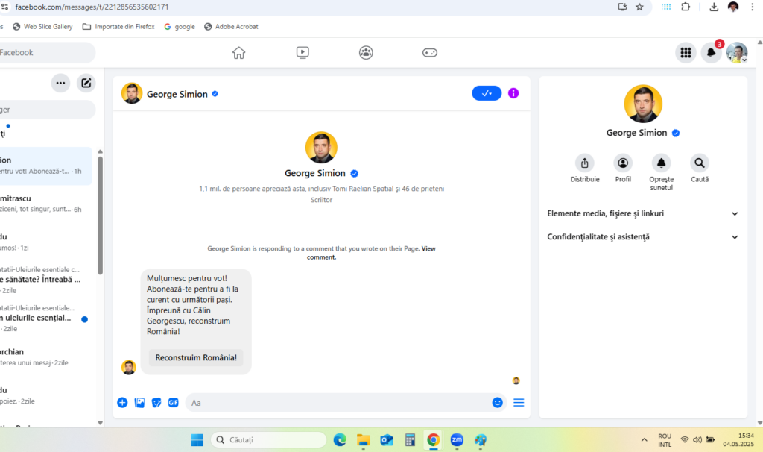
Task: Open the 'terea unui mesaj' conversation
Action: click(45, 357)
